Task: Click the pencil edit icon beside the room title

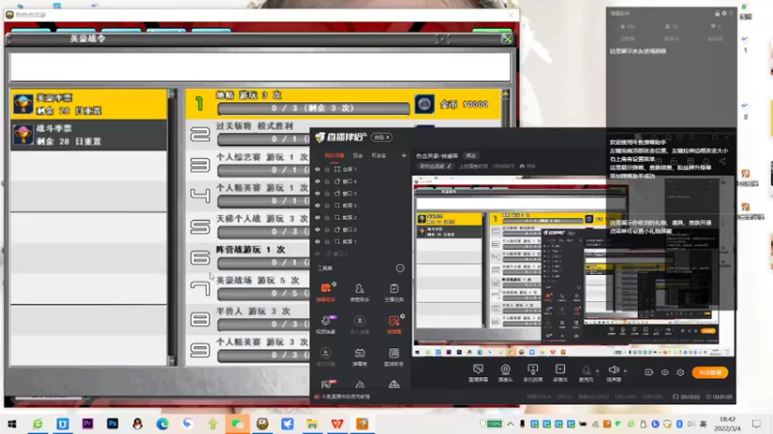Action: 449,166
